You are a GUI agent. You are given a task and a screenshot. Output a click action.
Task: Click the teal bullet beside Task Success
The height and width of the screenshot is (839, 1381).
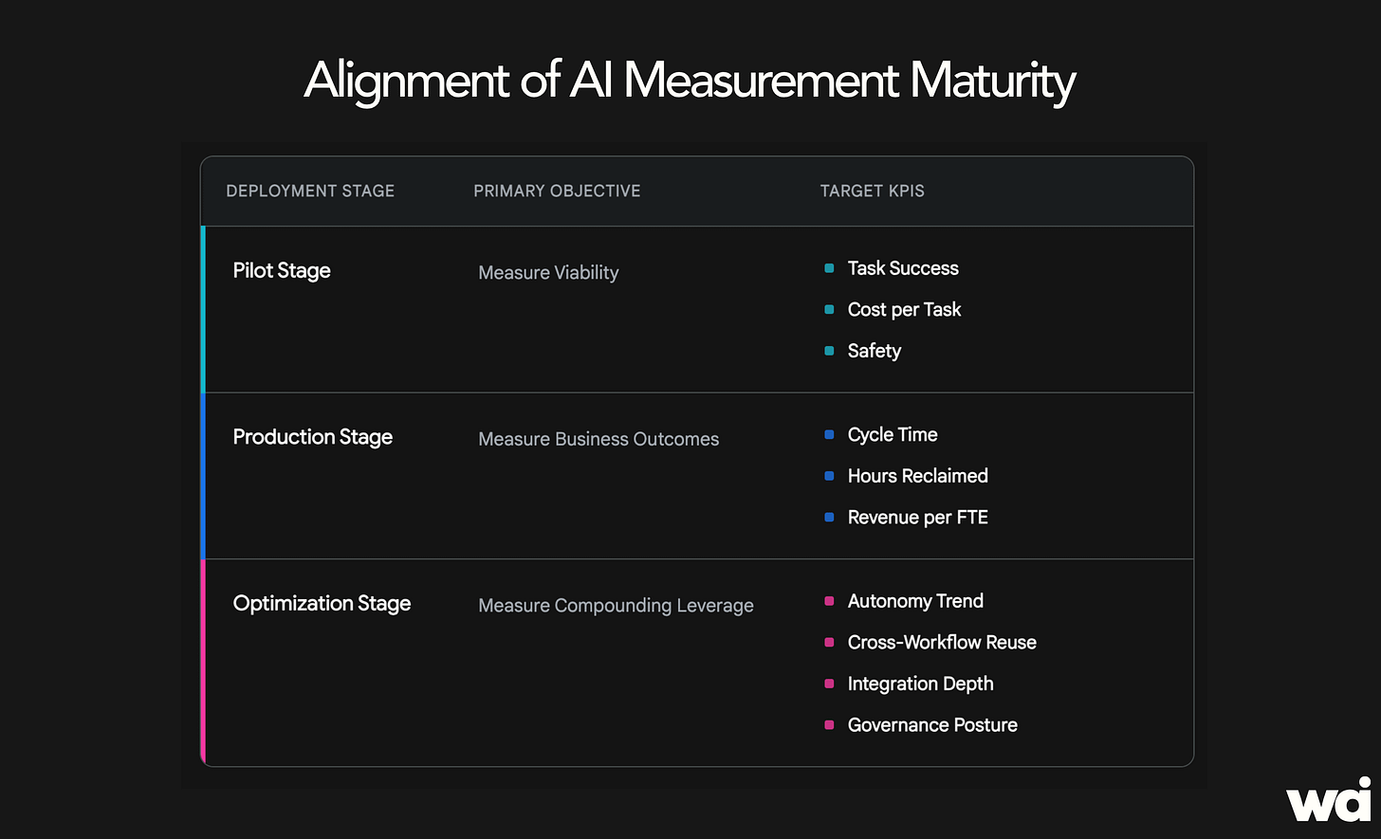(829, 268)
